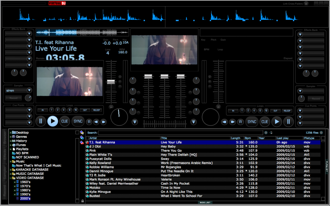The image size is (330, 206).
Task: Click the add favorite folder star icon
Action: point(82,132)
